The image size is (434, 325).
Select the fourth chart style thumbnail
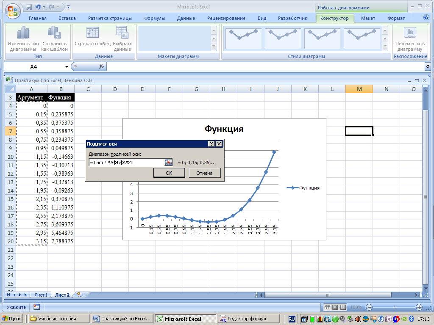[362, 39]
